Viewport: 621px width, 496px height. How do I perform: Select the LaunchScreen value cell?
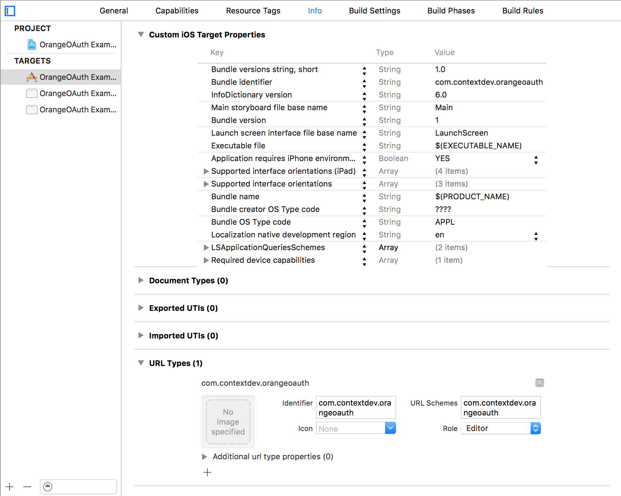[461, 133]
